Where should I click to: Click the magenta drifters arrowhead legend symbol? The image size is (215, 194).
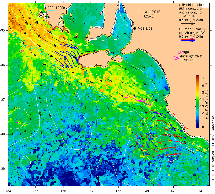[177, 58]
